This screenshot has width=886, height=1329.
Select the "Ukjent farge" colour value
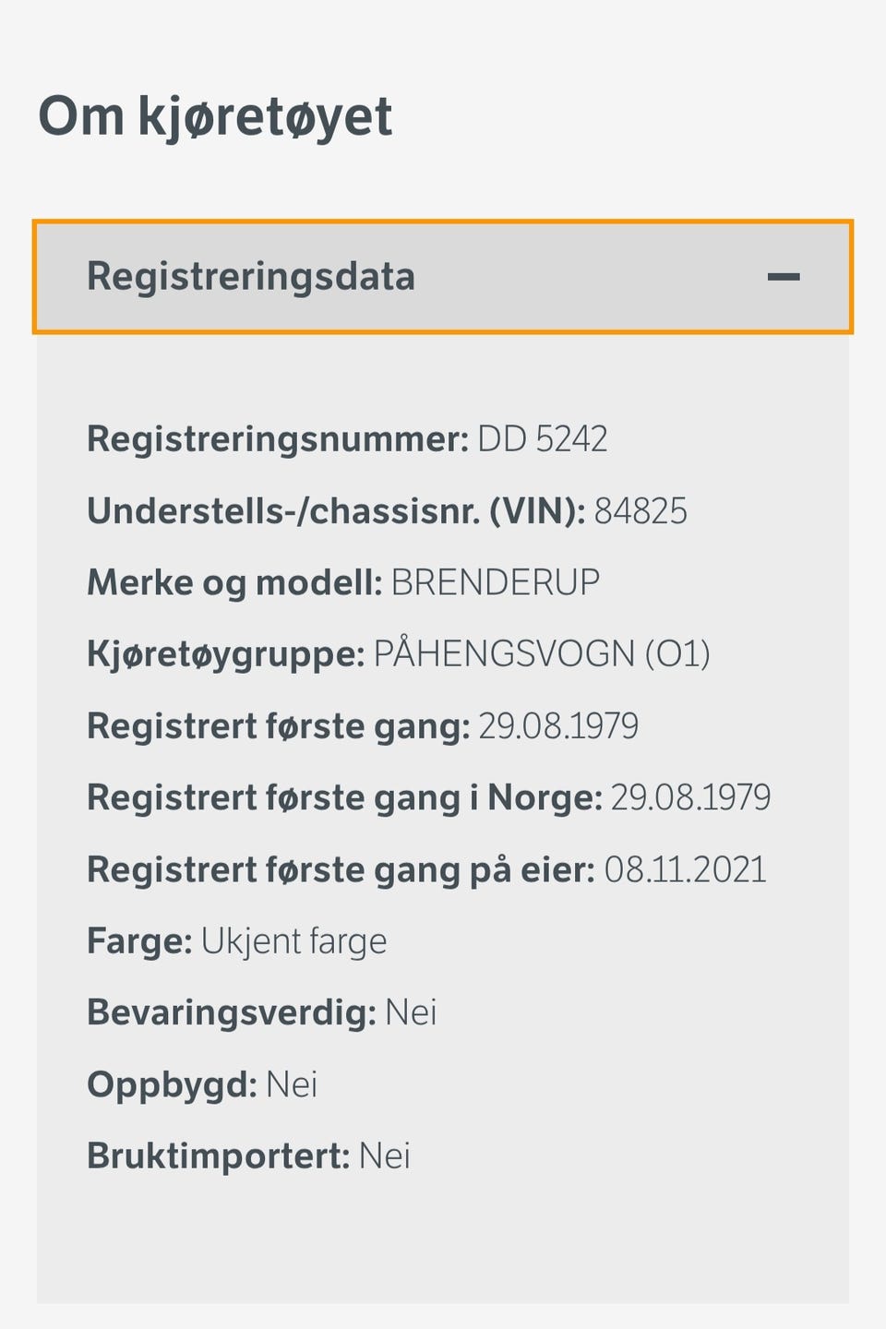[294, 942]
